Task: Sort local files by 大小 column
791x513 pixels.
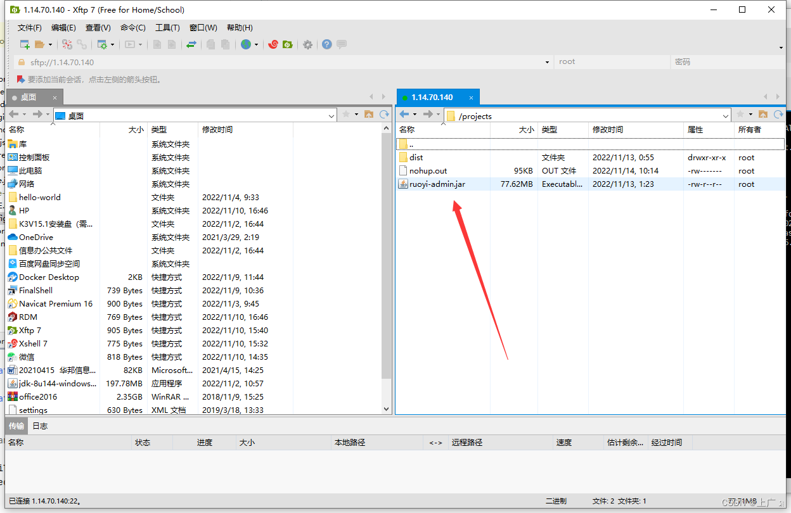Action: pos(124,129)
